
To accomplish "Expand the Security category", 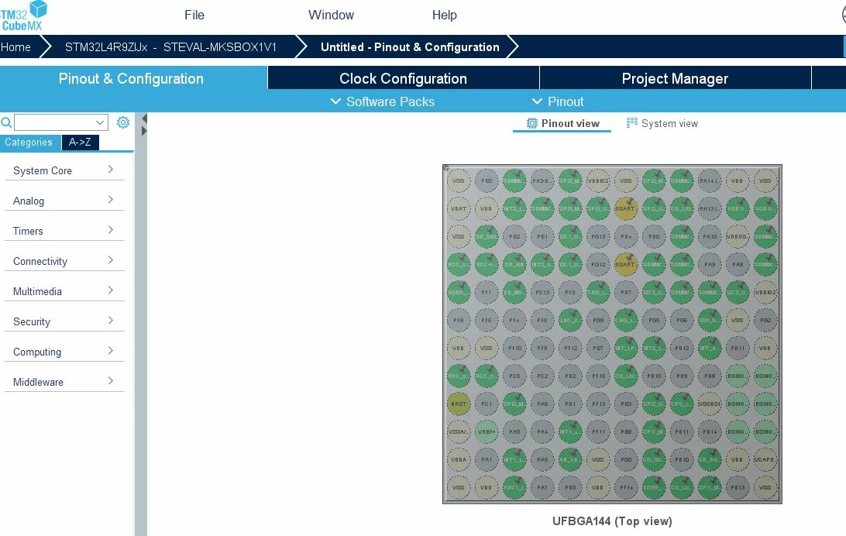I will tap(64, 321).
